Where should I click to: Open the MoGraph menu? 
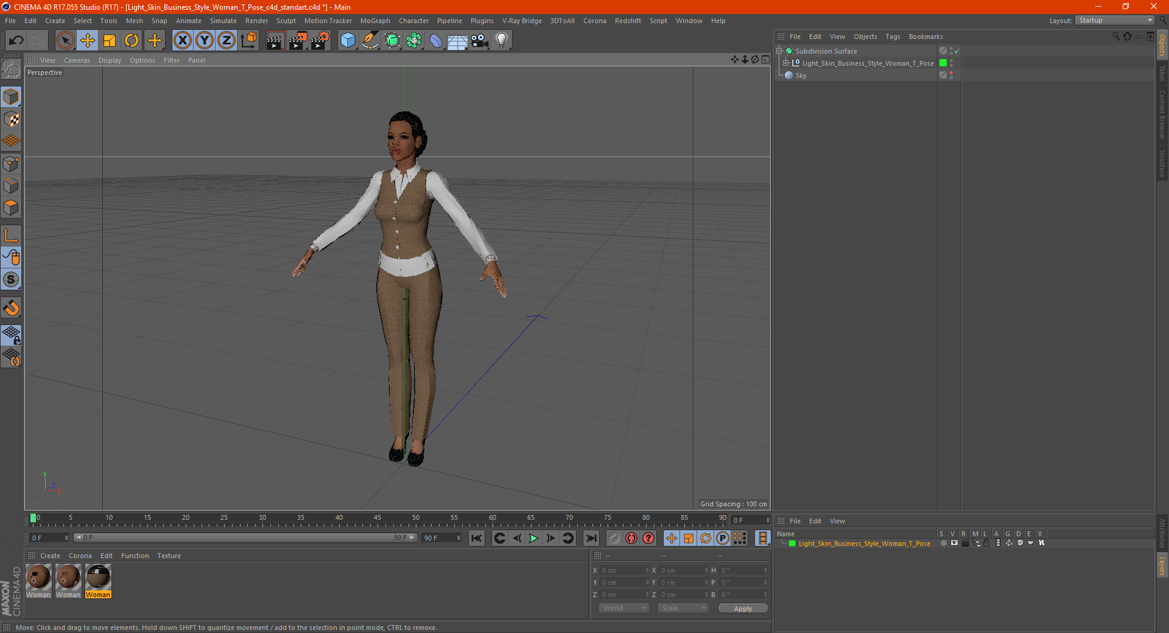coord(375,21)
